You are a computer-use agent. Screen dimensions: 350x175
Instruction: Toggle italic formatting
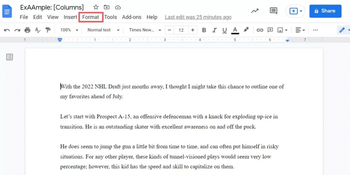tap(214, 30)
